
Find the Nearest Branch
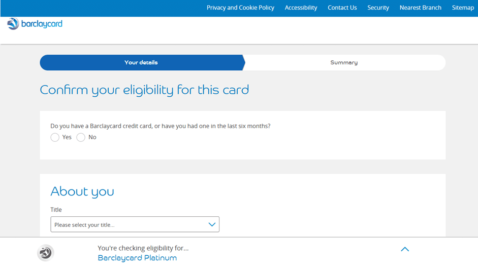(x=420, y=8)
